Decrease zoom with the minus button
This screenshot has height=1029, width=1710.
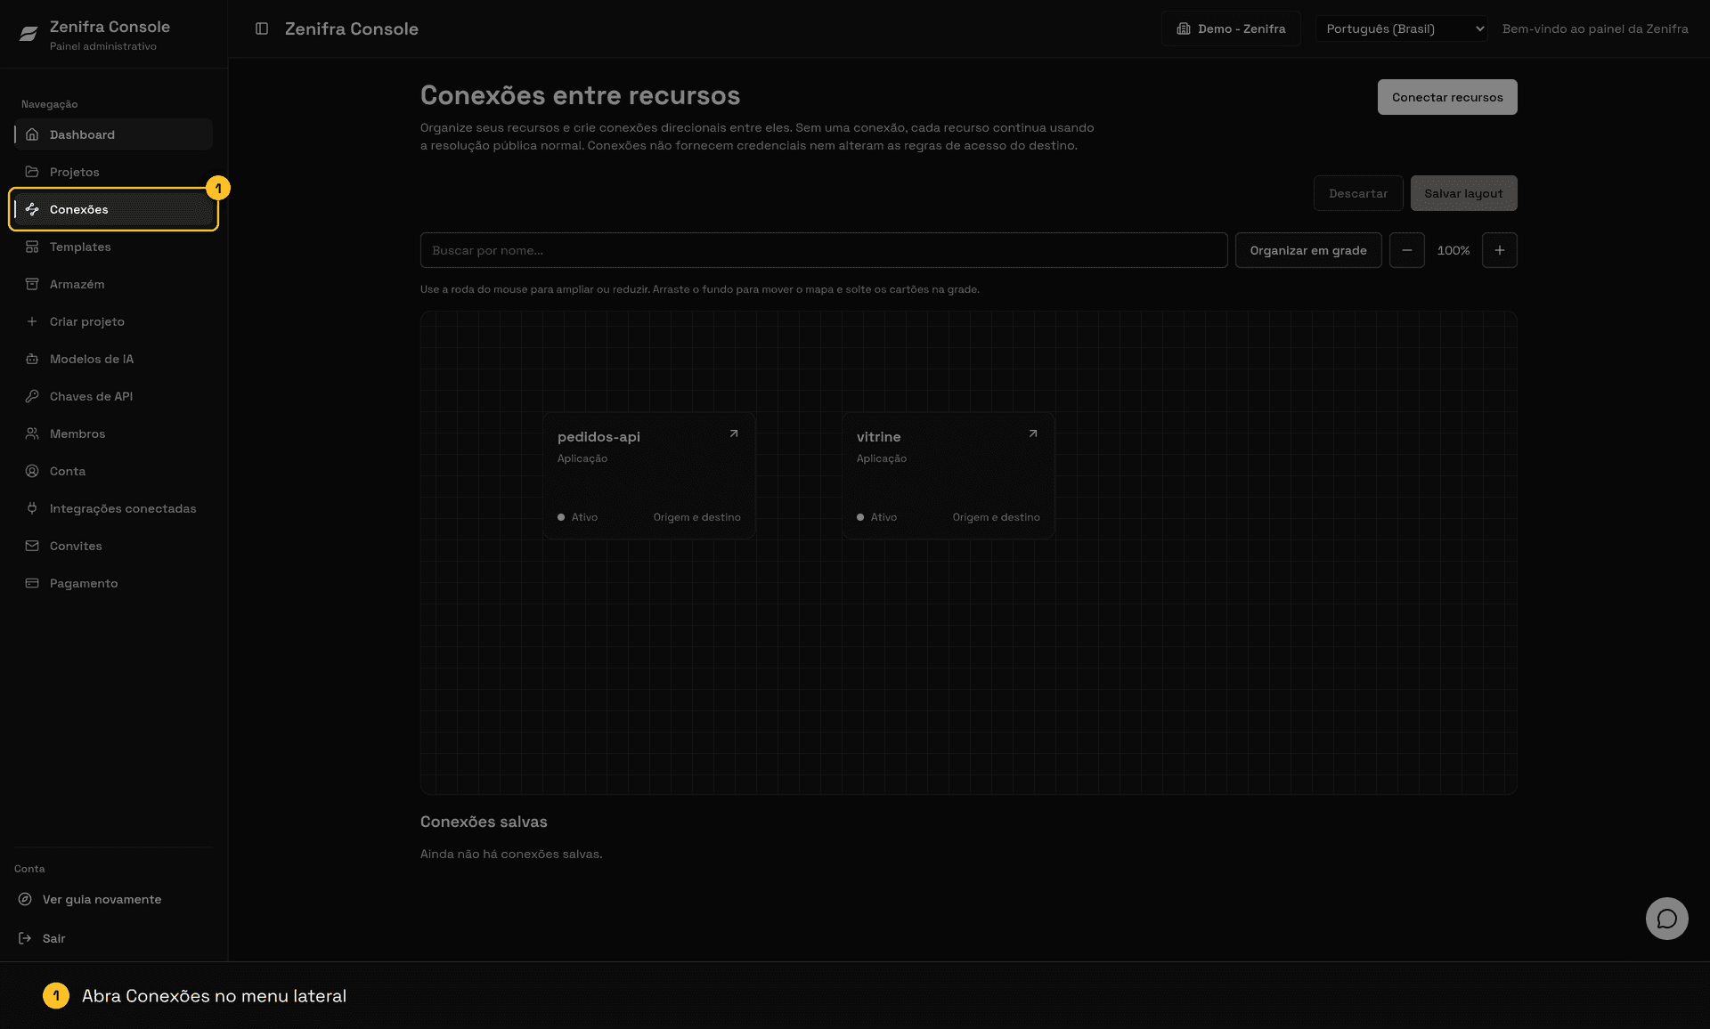1407,250
